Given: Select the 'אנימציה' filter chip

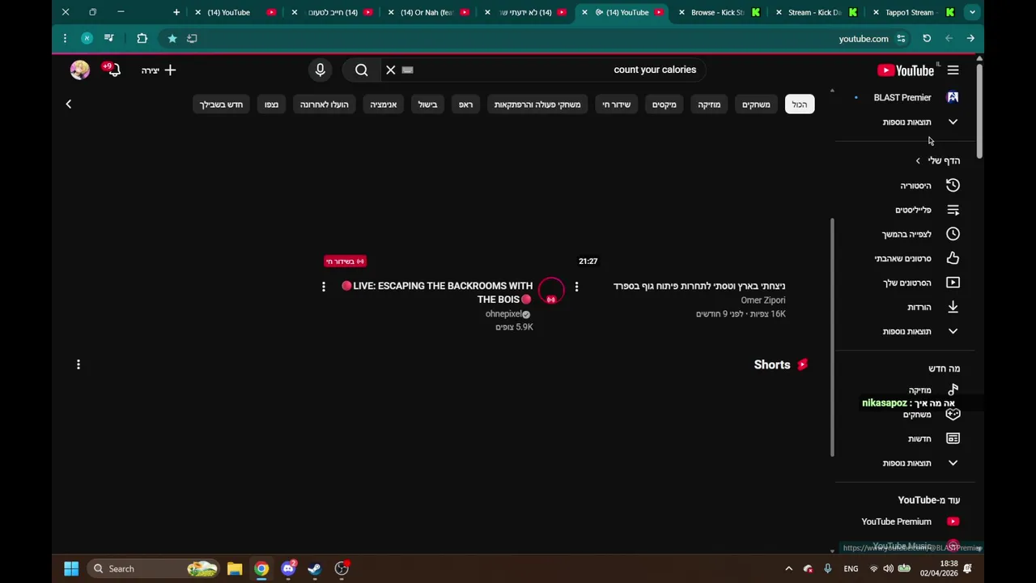Looking at the screenshot, I should (x=384, y=104).
